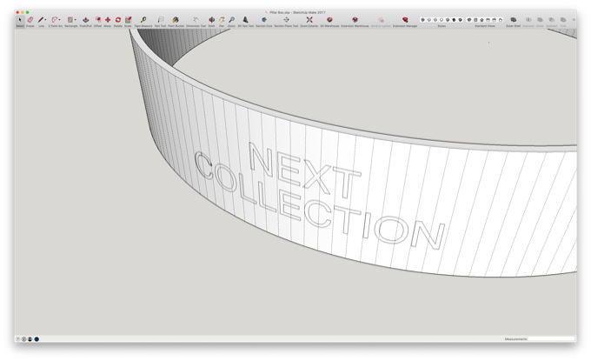Open the Extension Warehouse
This screenshot has width=591, height=361.
point(355,20)
